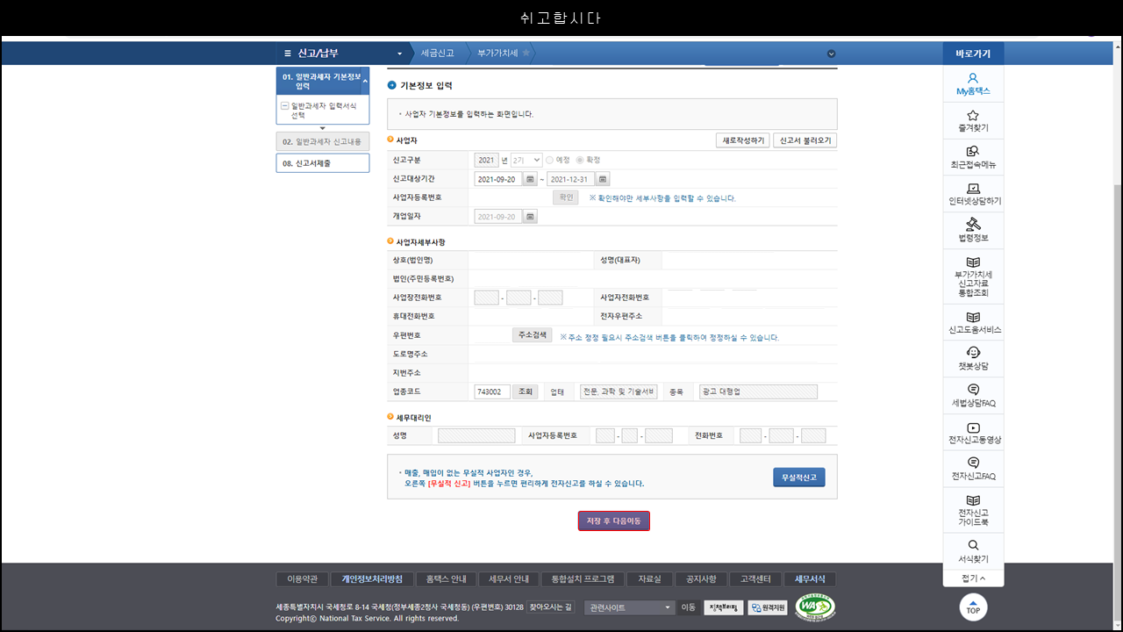Open 인터넷상담하기 laptop icon

pos(972,189)
